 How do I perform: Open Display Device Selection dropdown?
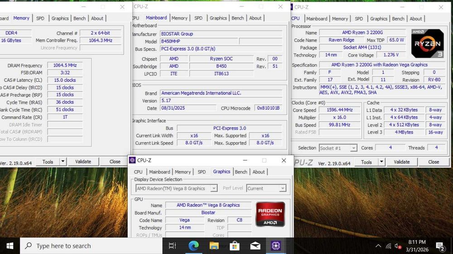(x=176, y=188)
